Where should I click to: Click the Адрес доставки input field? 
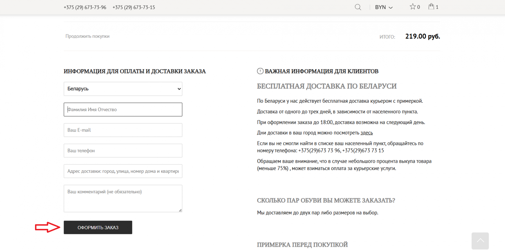[123, 171]
